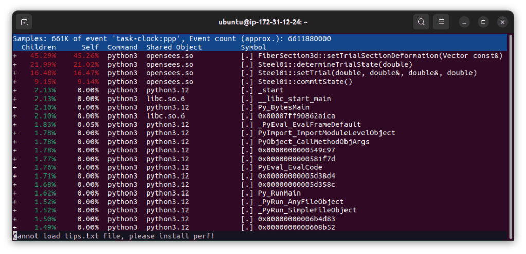Select the Steel01::setTrial symbol row
Image resolution: width=526 pixels, height=254 pixels.
(367, 73)
